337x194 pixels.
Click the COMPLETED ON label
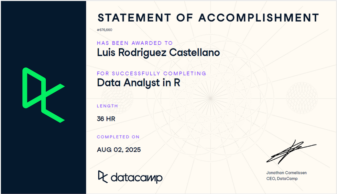(118, 137)
